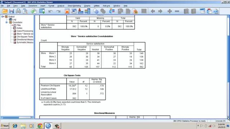The width and height of the screenshot is (230, 129).
Task: Click the document with orange script icon
Action: point(135,11)
